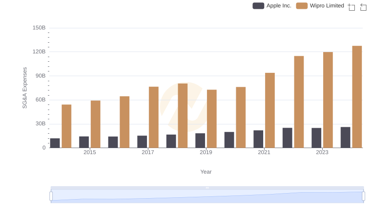
Task: Click the SG&A Expenses axis title
Action: pyautogui.click(x=25, y=88)
